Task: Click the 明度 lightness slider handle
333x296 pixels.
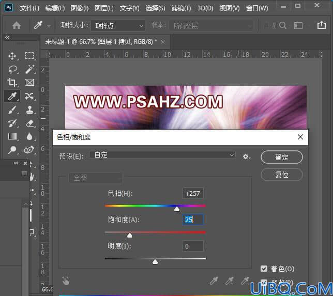Action: point(155,261)
